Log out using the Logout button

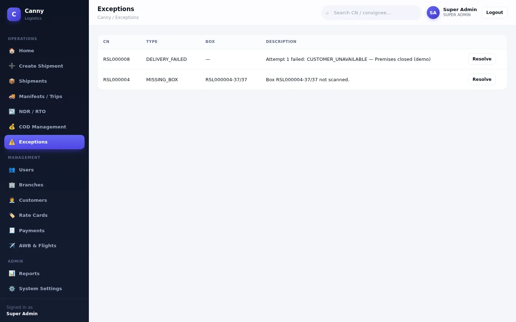494,13
